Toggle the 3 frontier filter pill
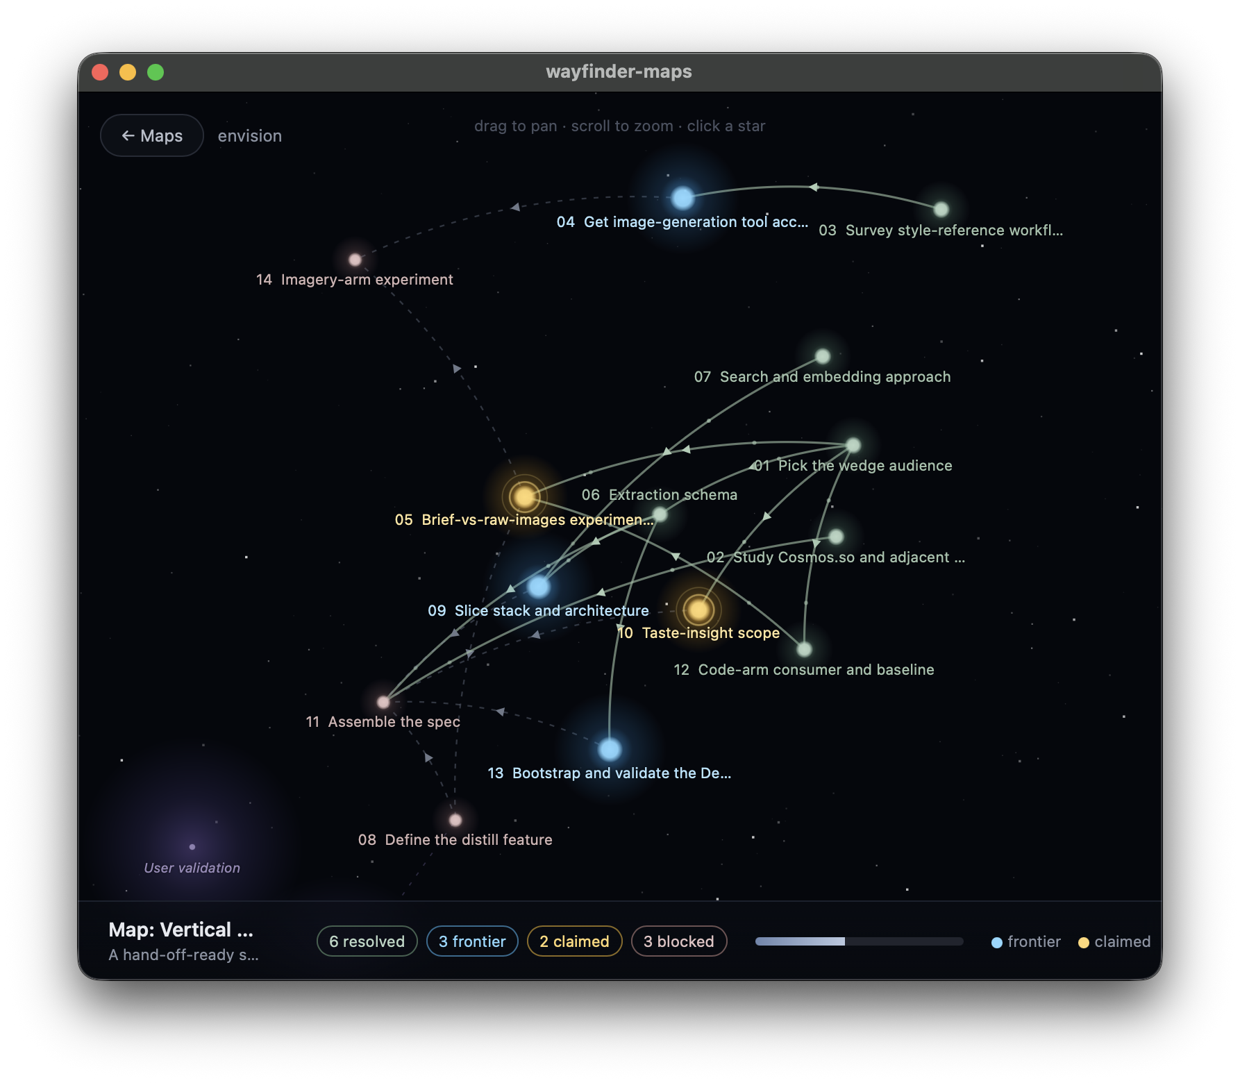Image resolution: width=1240 pixels, height=1083 pixels. pyautogui.click(x=472, y=941)
